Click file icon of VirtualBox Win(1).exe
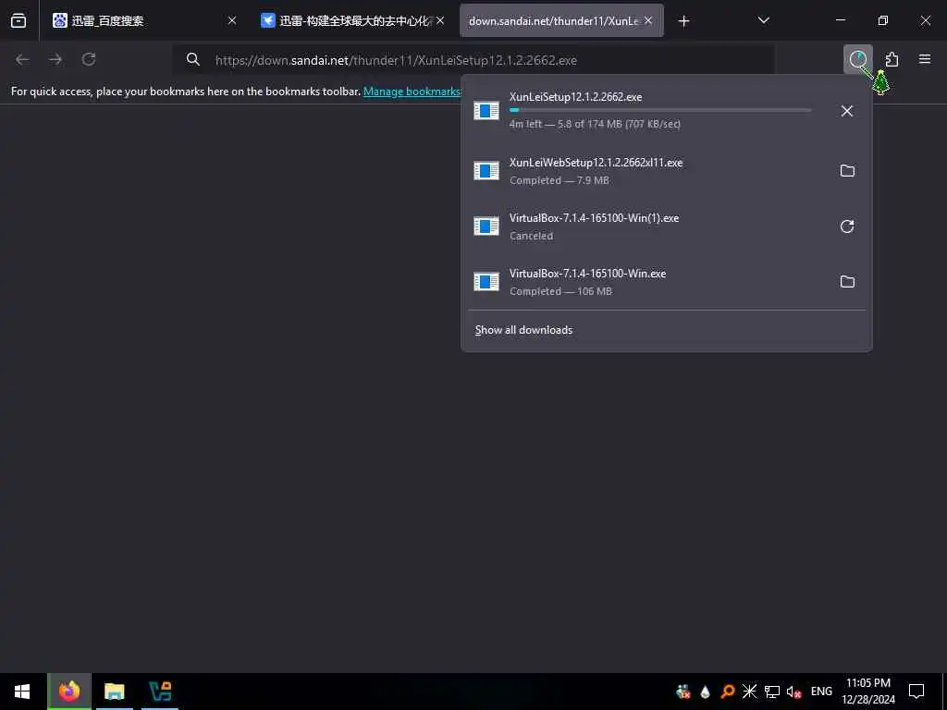Screen dimensions: 947x710 point(486,226)
